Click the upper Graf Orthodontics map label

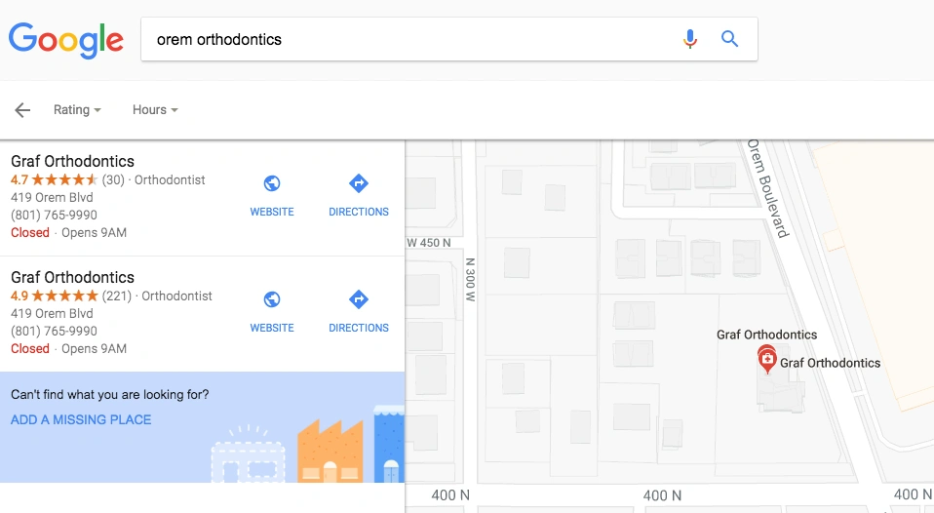(766, 335)
